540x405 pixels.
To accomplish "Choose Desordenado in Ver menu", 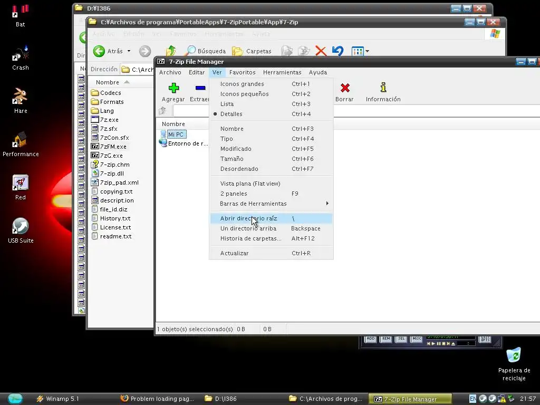I will pos(272,169).
